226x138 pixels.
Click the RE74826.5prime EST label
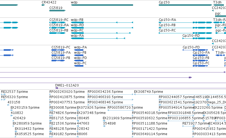(63, 113)
